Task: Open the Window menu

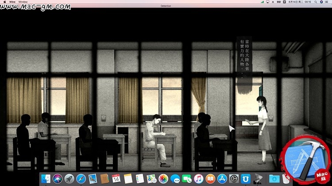Action: (23, 2)
